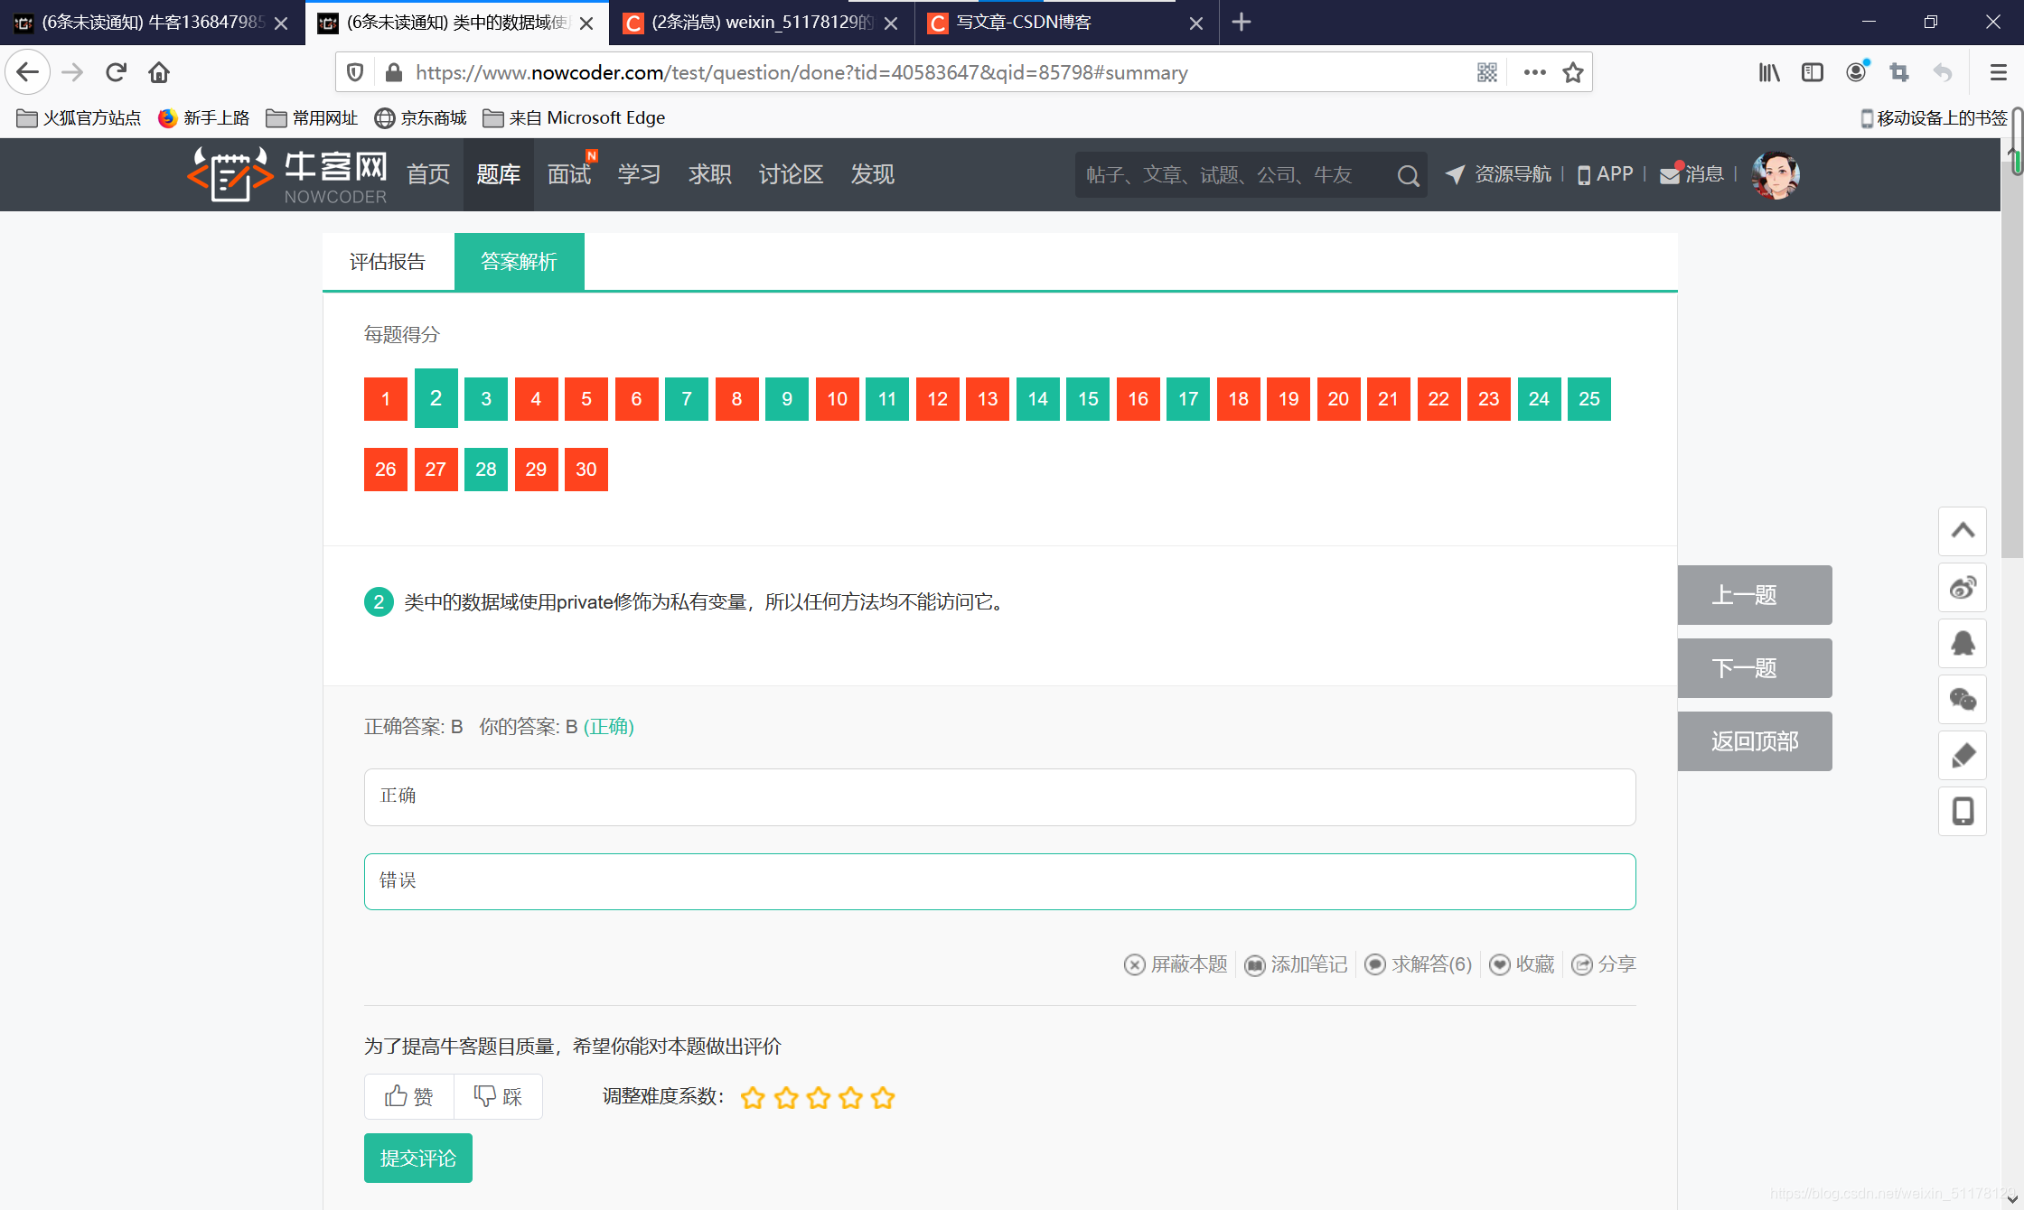Open the QR code icon in address bar
The height and width of the screenshot is (1210, 2024).
(1487, 72)
